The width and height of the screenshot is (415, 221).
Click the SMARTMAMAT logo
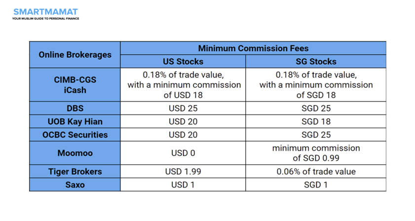[45, 12]
